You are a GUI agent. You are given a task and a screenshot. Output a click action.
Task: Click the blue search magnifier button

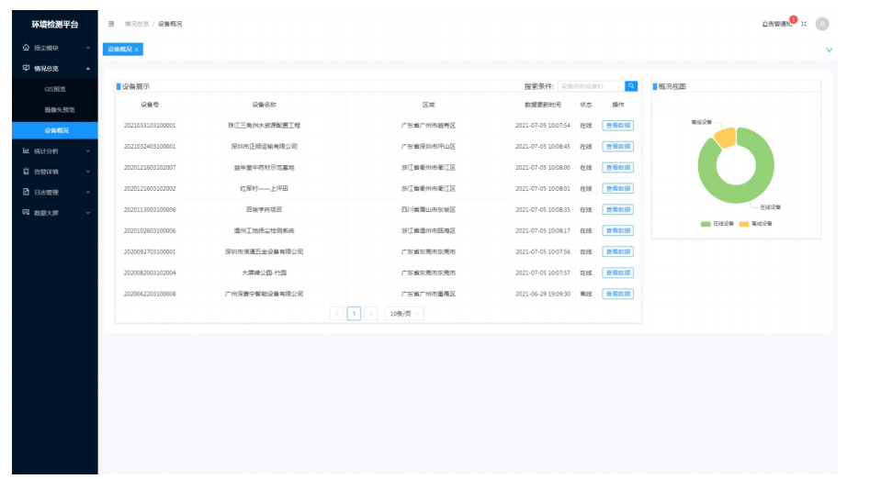631,86
